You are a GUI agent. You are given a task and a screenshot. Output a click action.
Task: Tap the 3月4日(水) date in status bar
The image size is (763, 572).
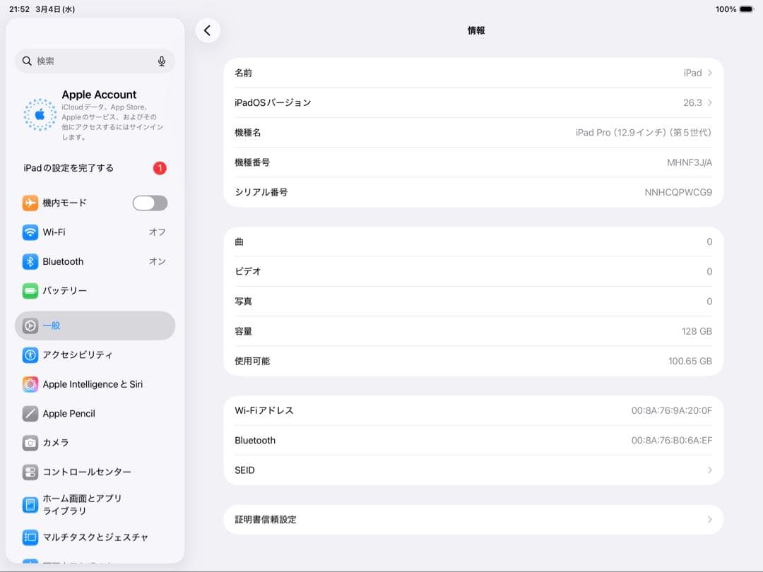point(55,9)
